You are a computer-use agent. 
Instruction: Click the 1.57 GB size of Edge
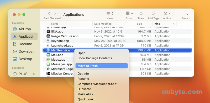[x=145, y=69]
